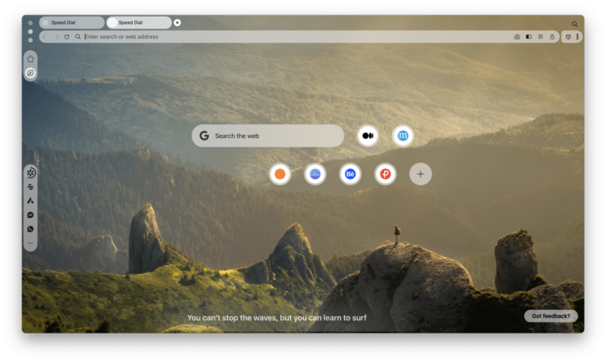This screenshot has height=362, width=606.
Task: Open WhatsApp in sidebar
Action: tap(31, 229)
